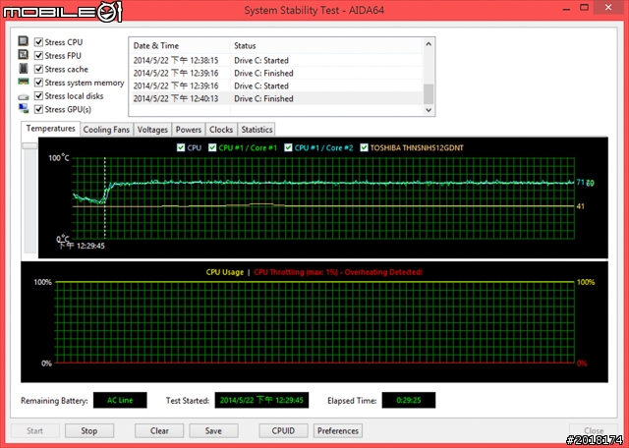
Task: Switch to the Cooling Fans tab
Action: (106, 130)
